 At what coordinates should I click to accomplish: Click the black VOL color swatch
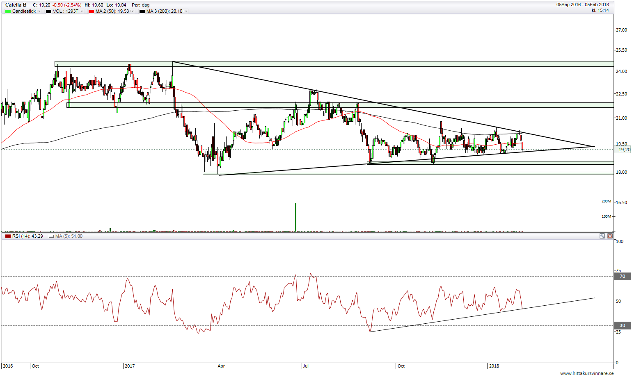coord(48,11)
